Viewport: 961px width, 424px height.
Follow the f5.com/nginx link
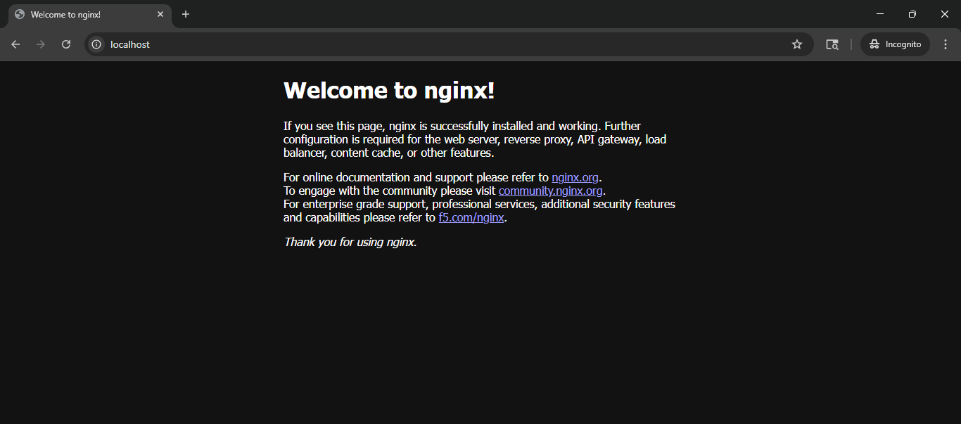pos(471,217)
